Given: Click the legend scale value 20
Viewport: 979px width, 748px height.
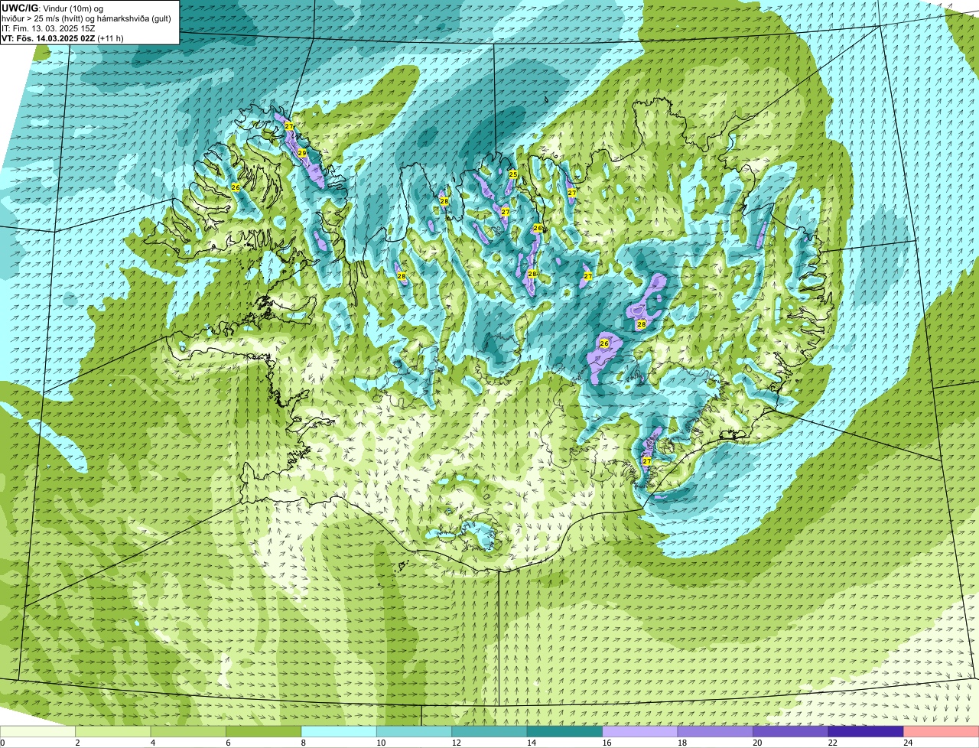Looking at the screenshot, I should 756,743.
